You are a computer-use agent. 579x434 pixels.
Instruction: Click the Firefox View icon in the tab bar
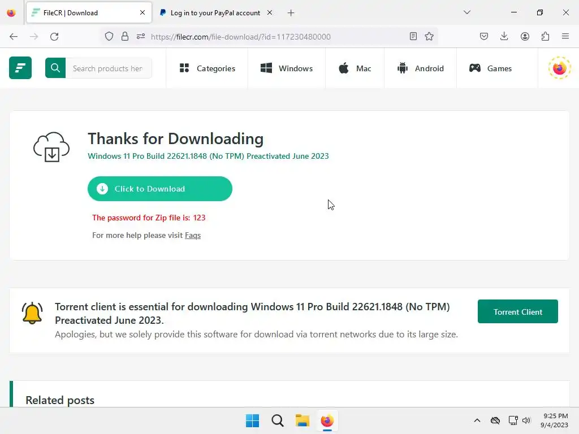click(x=11, y=13)
